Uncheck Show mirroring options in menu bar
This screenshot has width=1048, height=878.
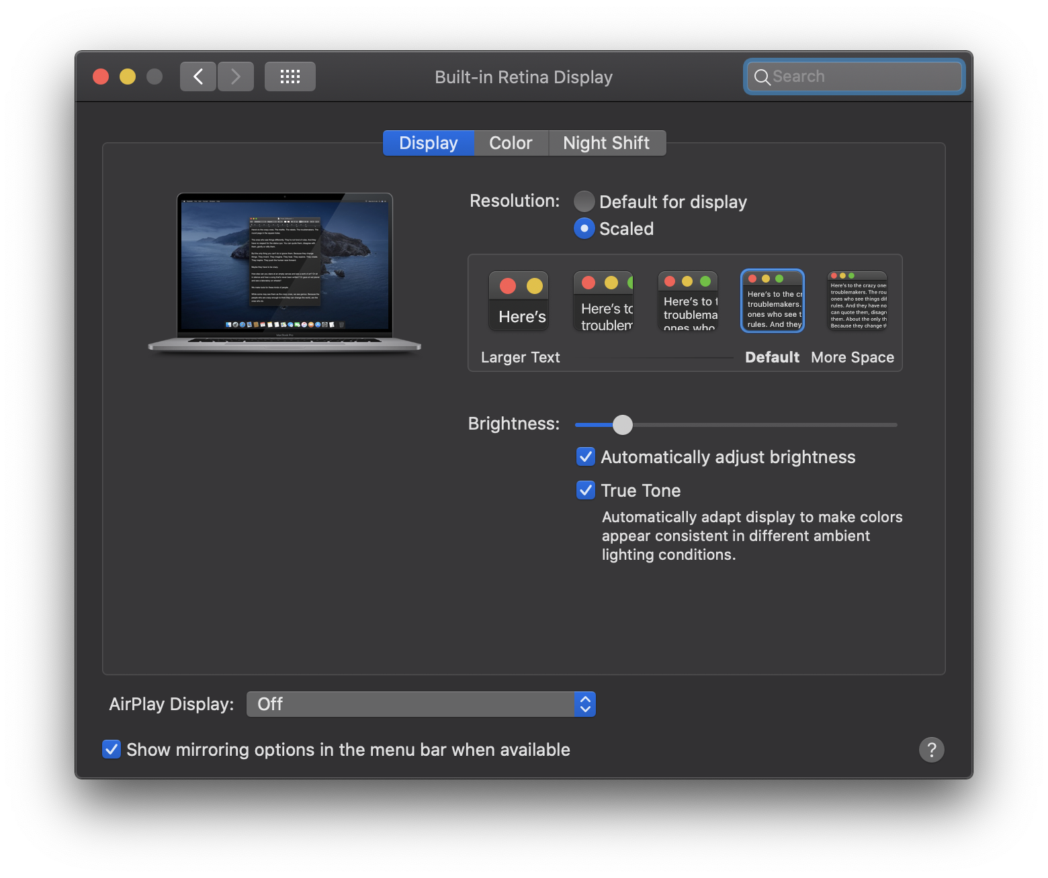click(112, 749)
